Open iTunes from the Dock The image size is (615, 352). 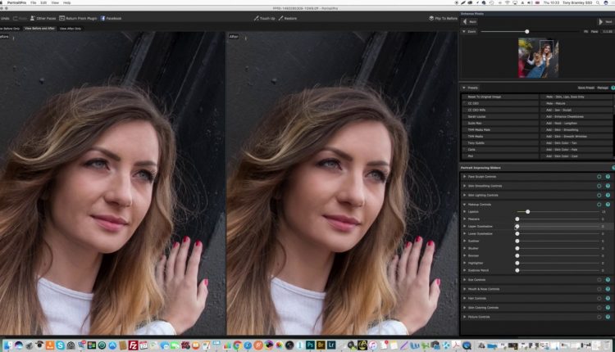point(372,345)
